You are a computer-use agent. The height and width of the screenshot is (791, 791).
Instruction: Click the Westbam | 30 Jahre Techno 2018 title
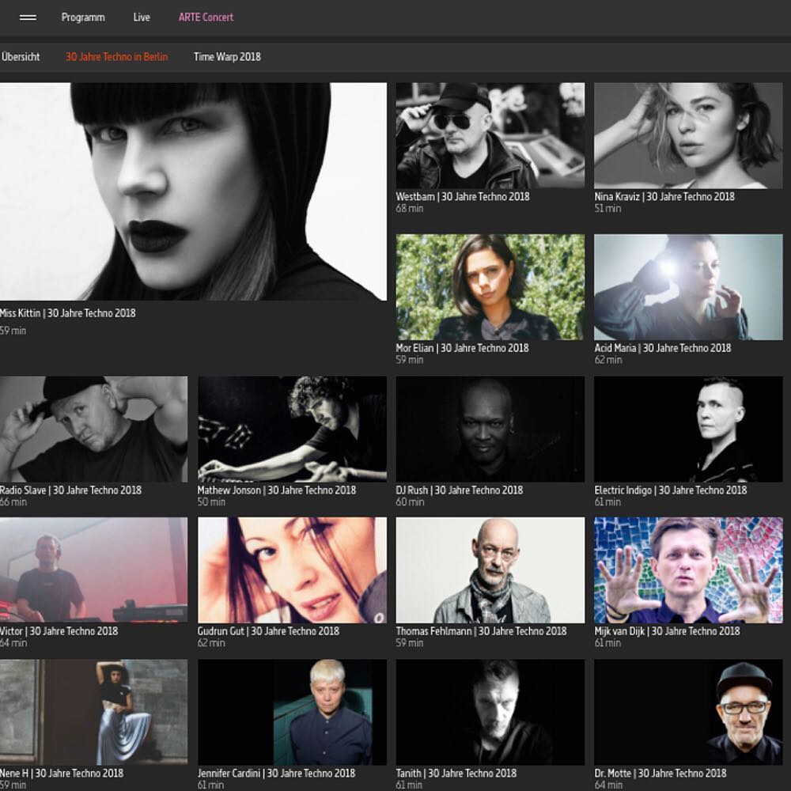click(463, 197)
